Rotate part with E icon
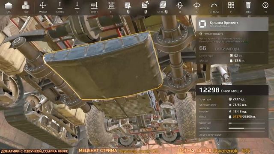 197,5
